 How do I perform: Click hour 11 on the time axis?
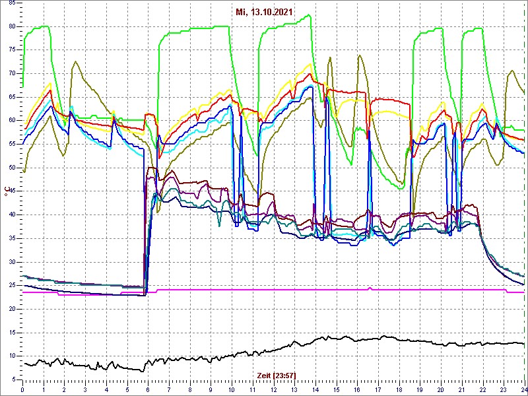tap(253, 390)
